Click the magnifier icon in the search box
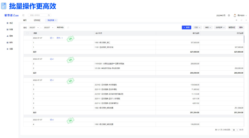 pos(49,15)
